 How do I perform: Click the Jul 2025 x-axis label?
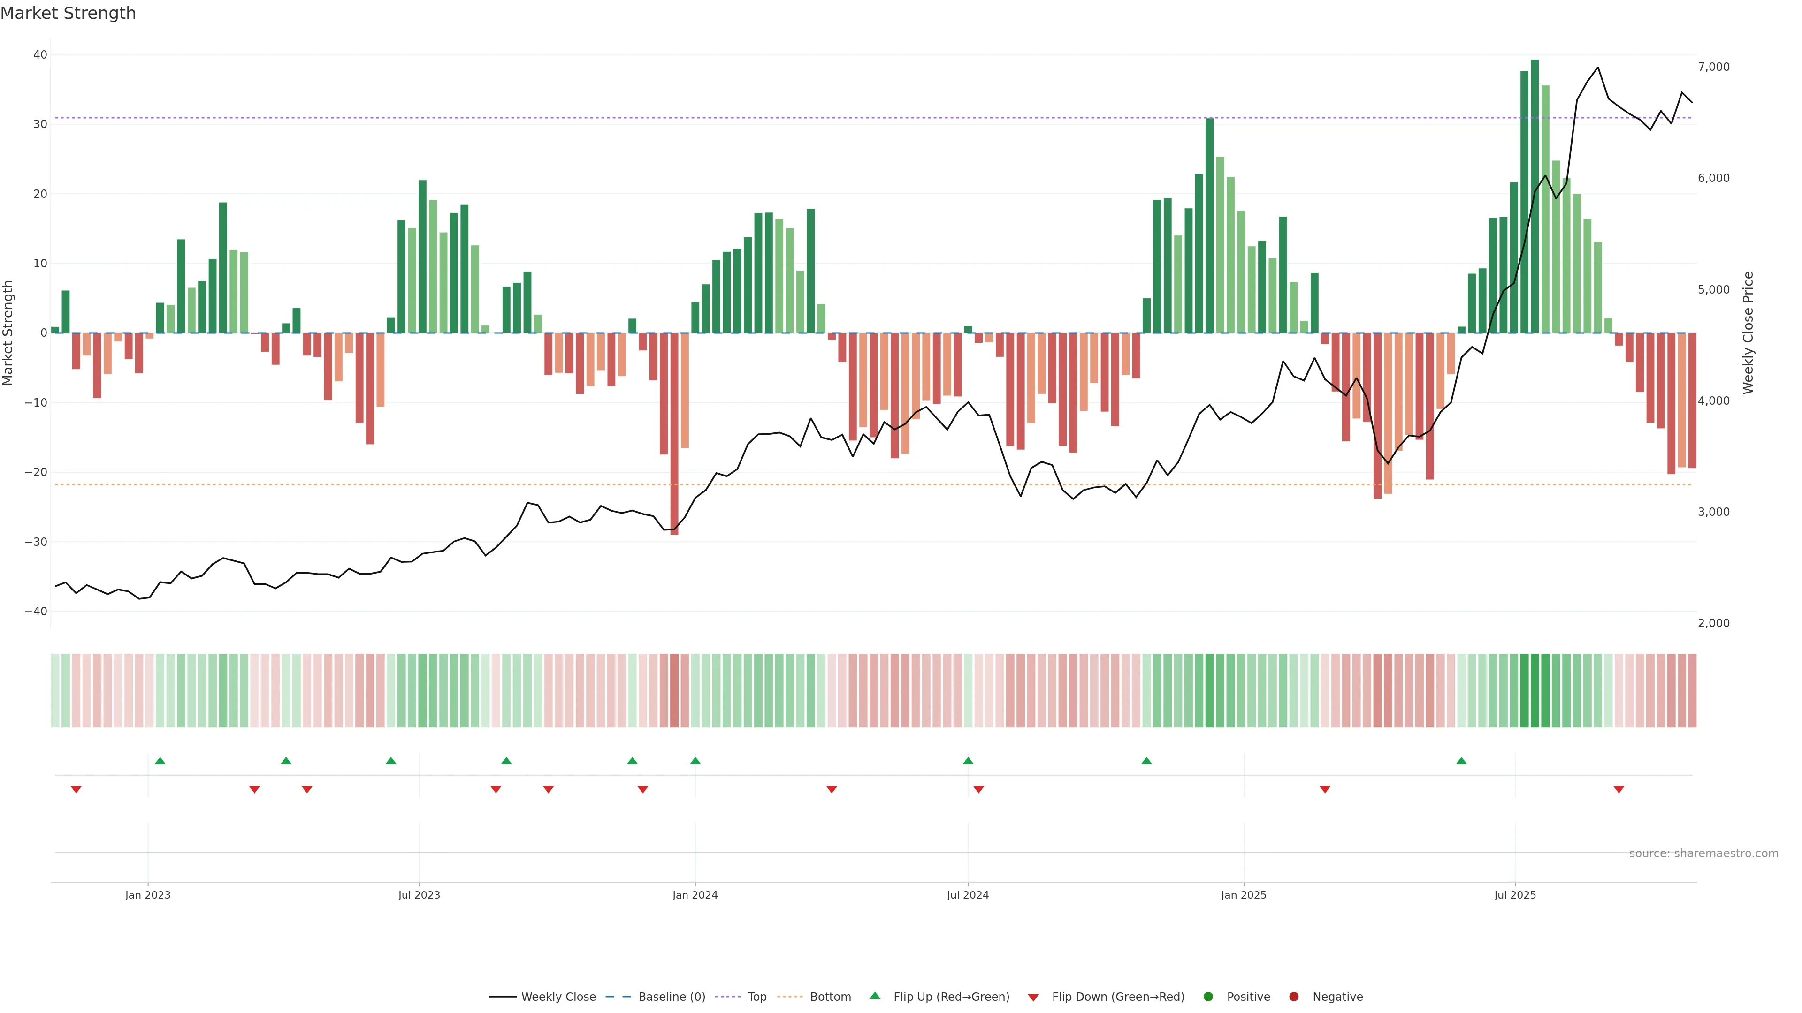tap(1515, 895)
